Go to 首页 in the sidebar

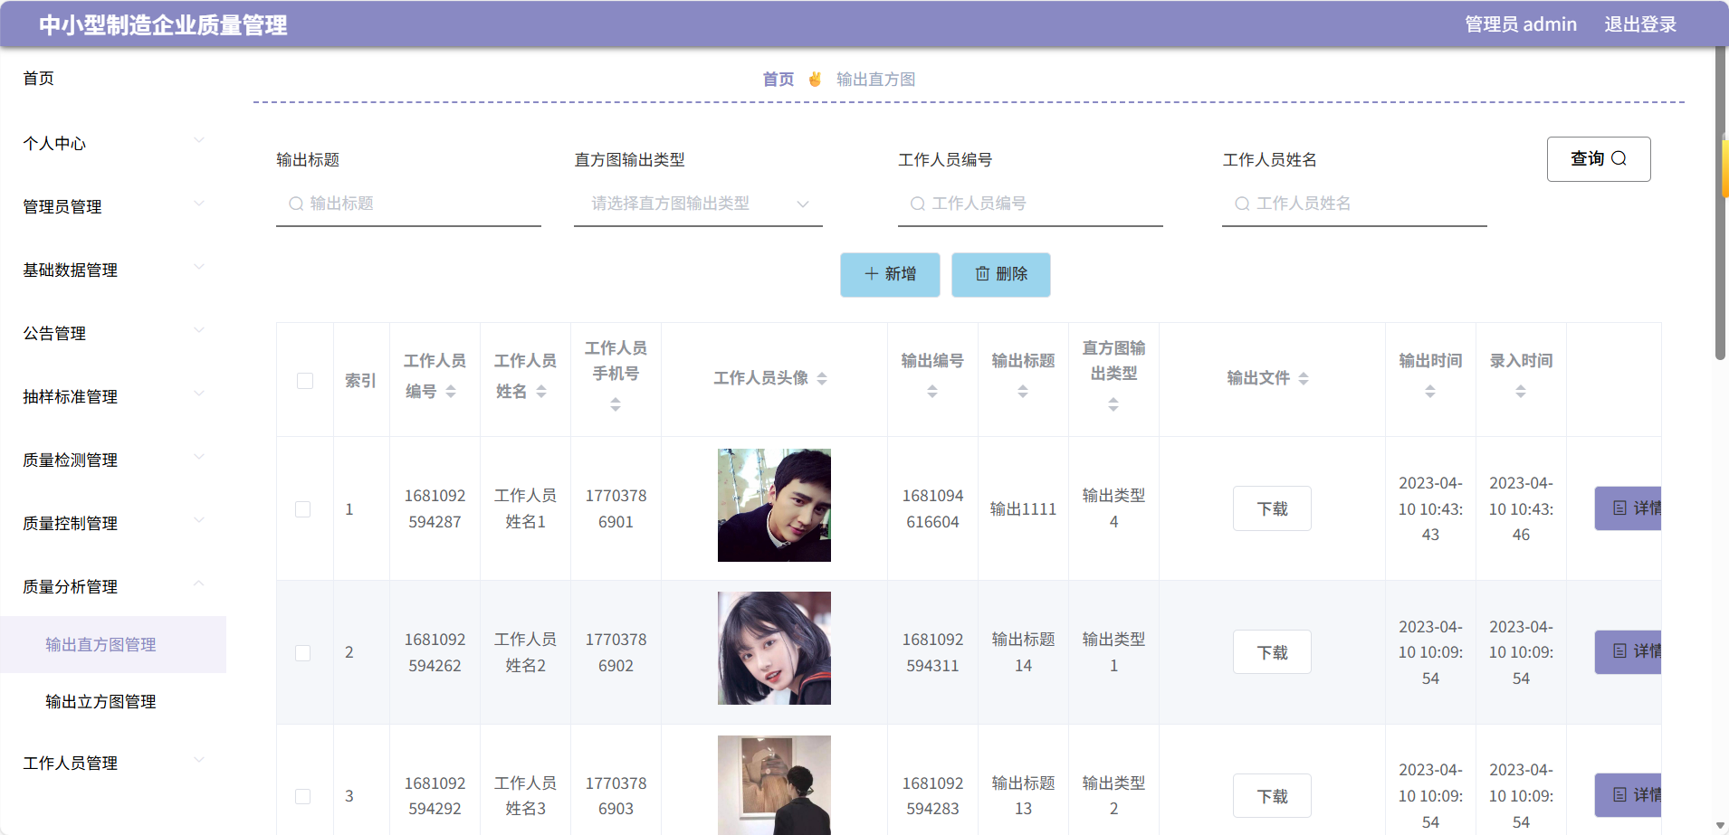point(38,79)
